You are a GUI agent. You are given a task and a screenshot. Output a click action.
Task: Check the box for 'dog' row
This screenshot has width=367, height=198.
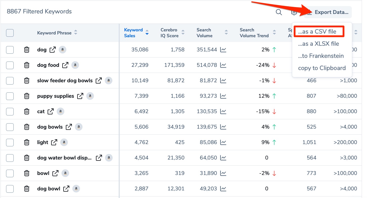(10, 50)
